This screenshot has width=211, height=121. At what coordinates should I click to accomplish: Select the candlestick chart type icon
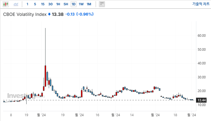coord(6,4)
